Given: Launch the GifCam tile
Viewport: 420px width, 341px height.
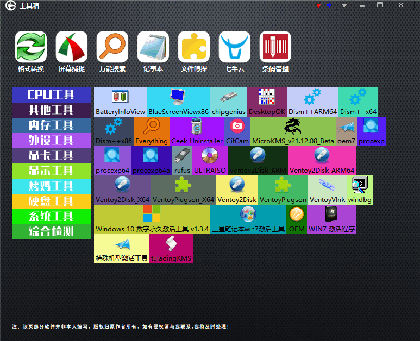Looking at the screenshot, I should coord(237,131).
